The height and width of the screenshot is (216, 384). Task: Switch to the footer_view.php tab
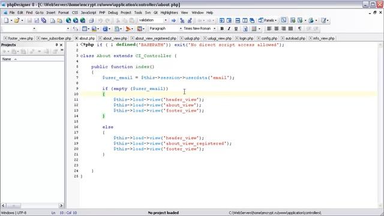[20, 38]
